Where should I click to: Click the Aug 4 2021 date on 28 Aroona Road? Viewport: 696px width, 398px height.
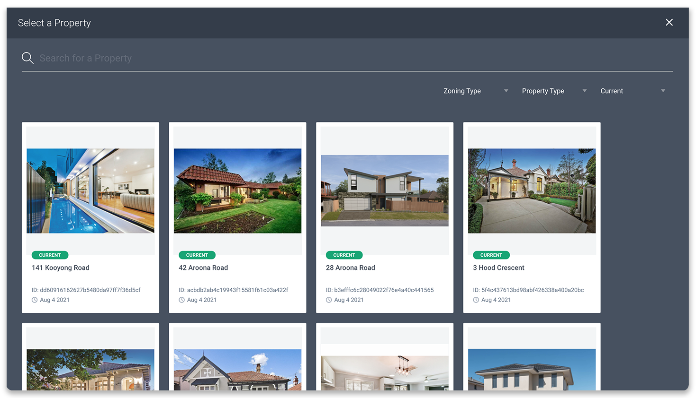349,300
